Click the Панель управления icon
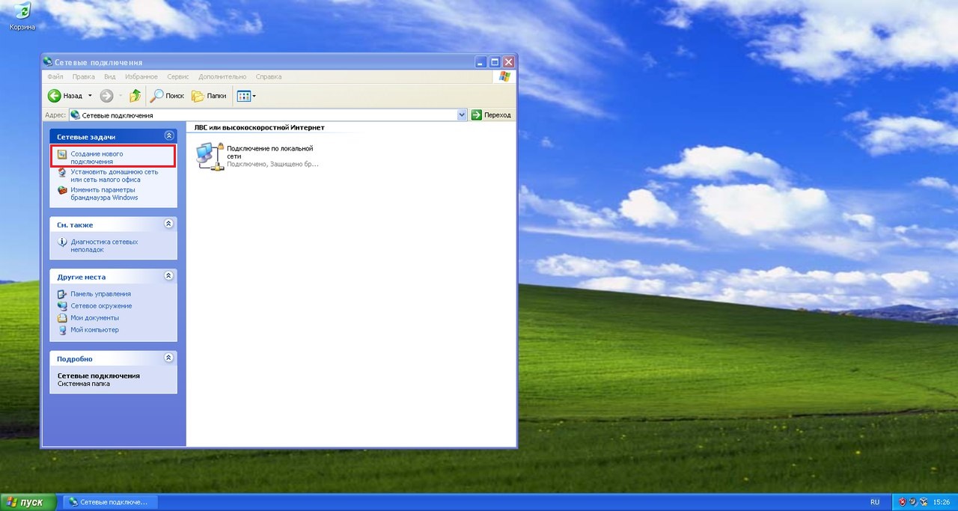The height and width of the screenshot is (511, 958). pyautogui.click(x=63, y=294)
